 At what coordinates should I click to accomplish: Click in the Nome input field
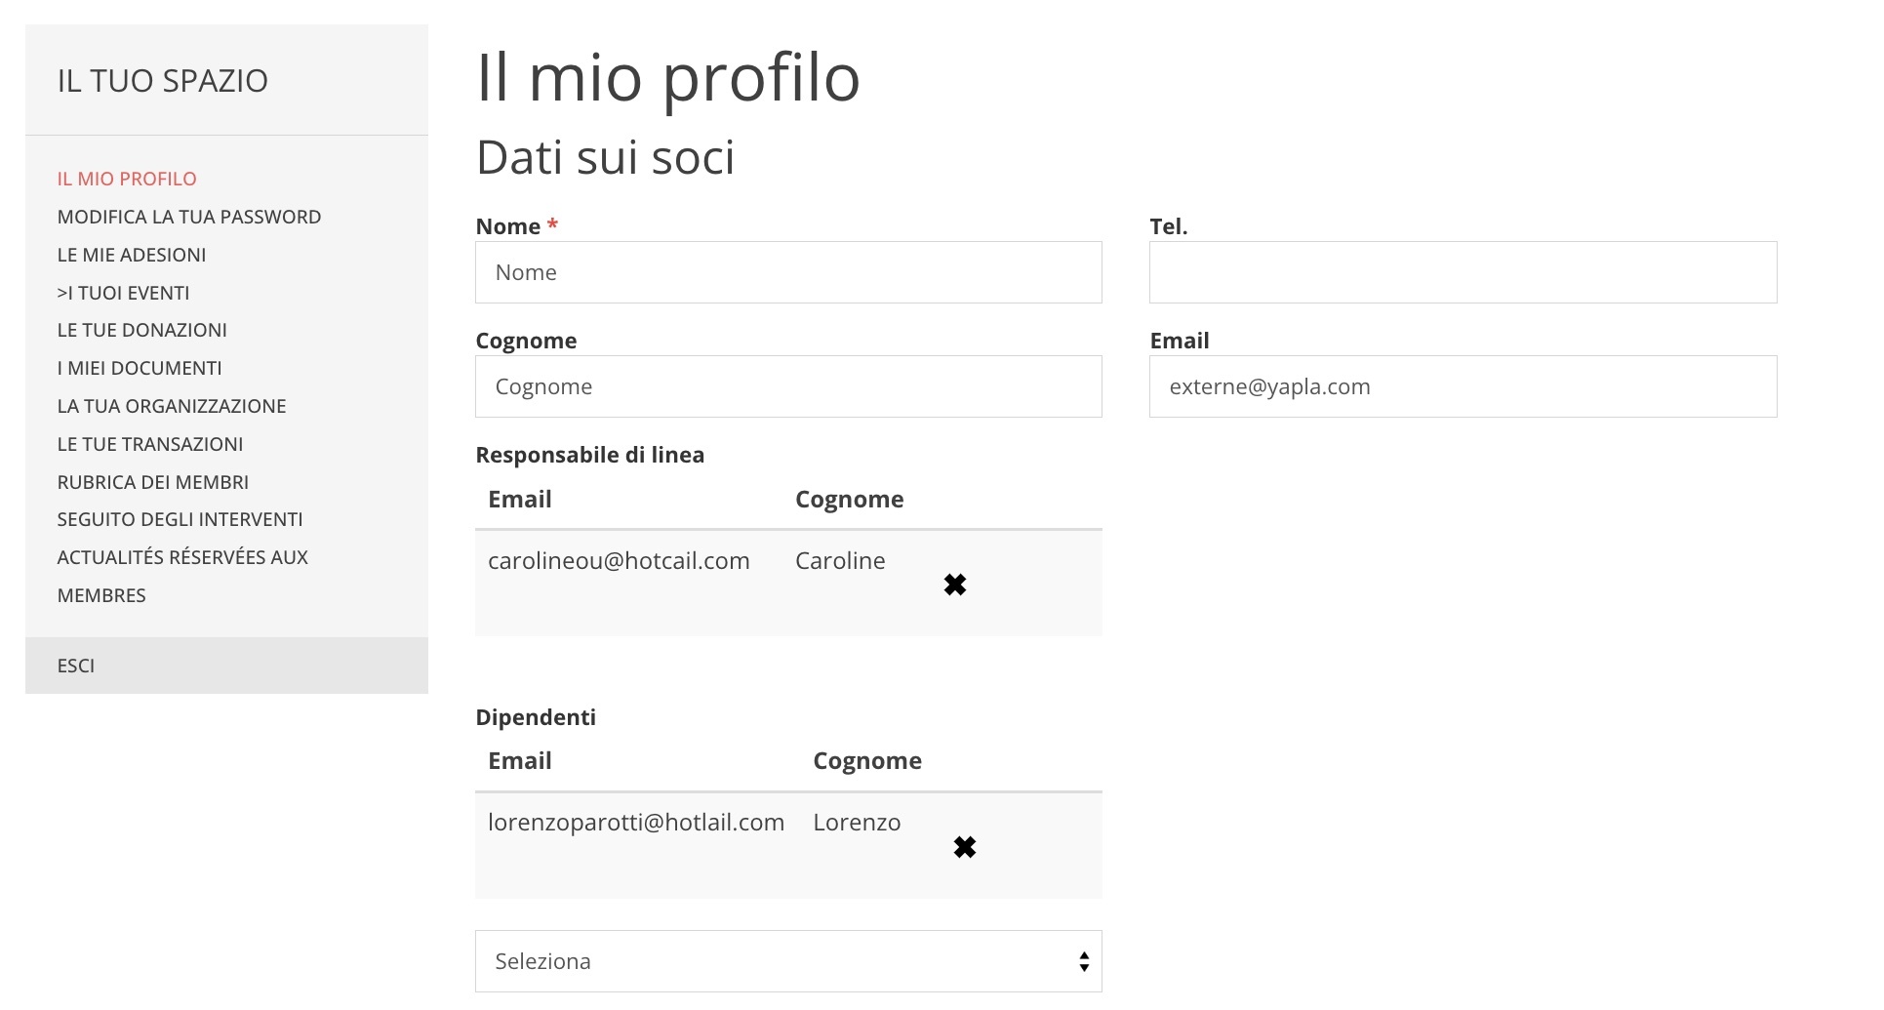[x=787, y=271]
